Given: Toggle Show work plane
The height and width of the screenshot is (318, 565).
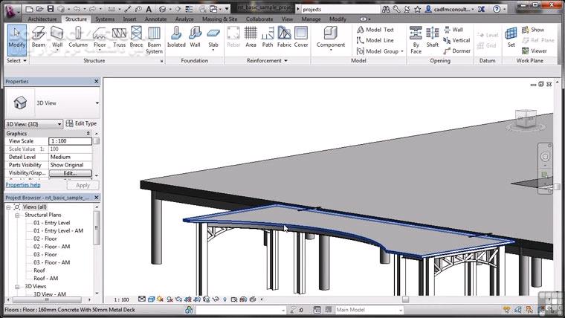Looking at the screenshot, I should 533,30.
